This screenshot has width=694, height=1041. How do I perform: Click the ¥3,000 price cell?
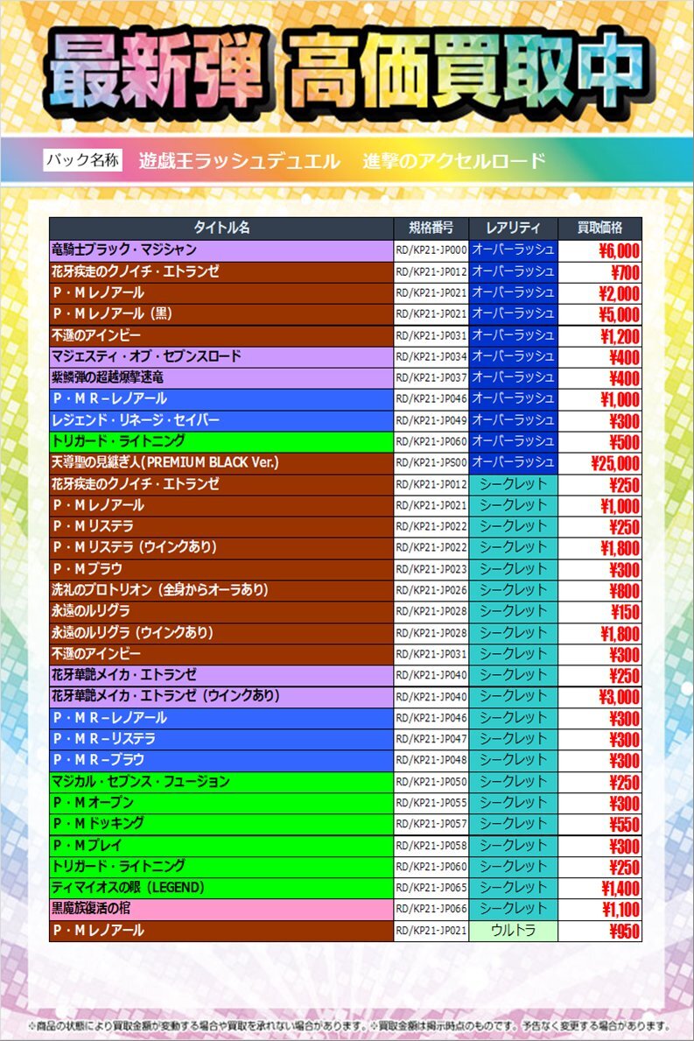[x=599, y=696]
